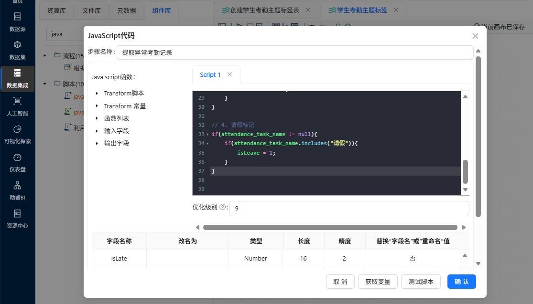The image size is (533, 304).
Task: Click the 类型 column header
Action: 256,241
